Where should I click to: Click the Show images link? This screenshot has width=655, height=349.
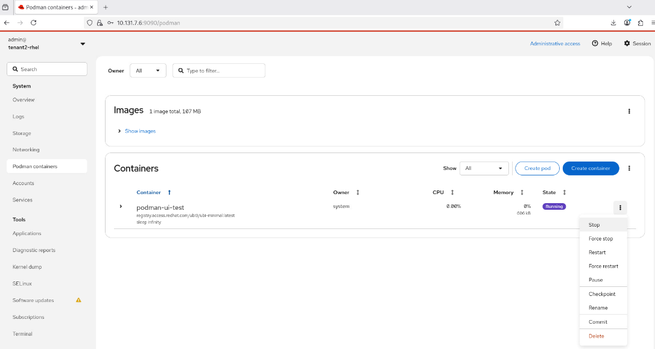click(141, 131)
